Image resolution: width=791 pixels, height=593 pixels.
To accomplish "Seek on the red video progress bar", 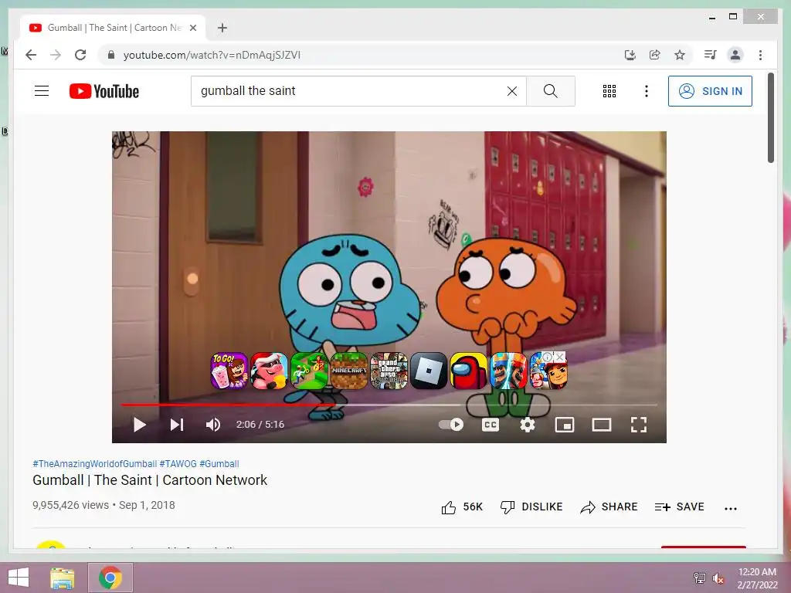I will coord(227,405).
